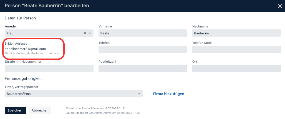Save changes with Speichern button
This screenshot has height=119, width=285.
coord(16,110)
